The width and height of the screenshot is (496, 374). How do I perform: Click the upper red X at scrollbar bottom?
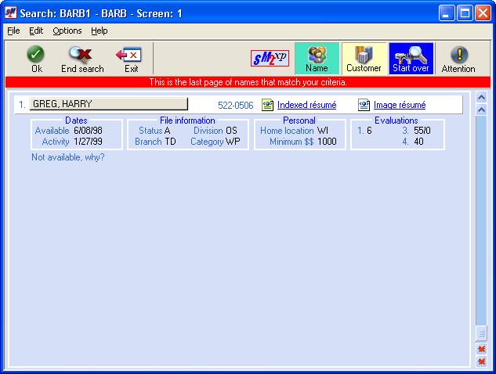point(481,349)
